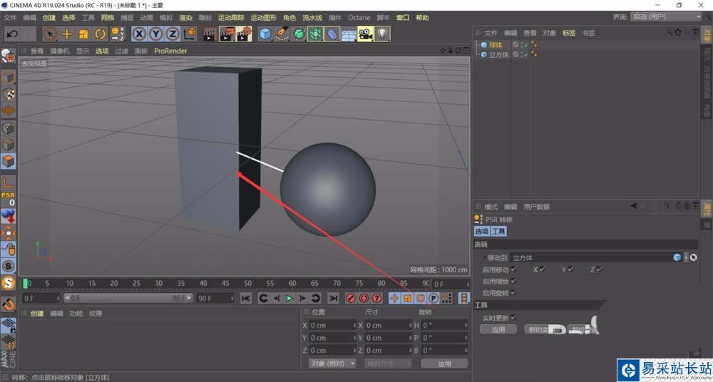Viewport: 713px width, 382px height.
Task: Toggle the 实时更新 checkbox
Action: (x=513, y=317)
